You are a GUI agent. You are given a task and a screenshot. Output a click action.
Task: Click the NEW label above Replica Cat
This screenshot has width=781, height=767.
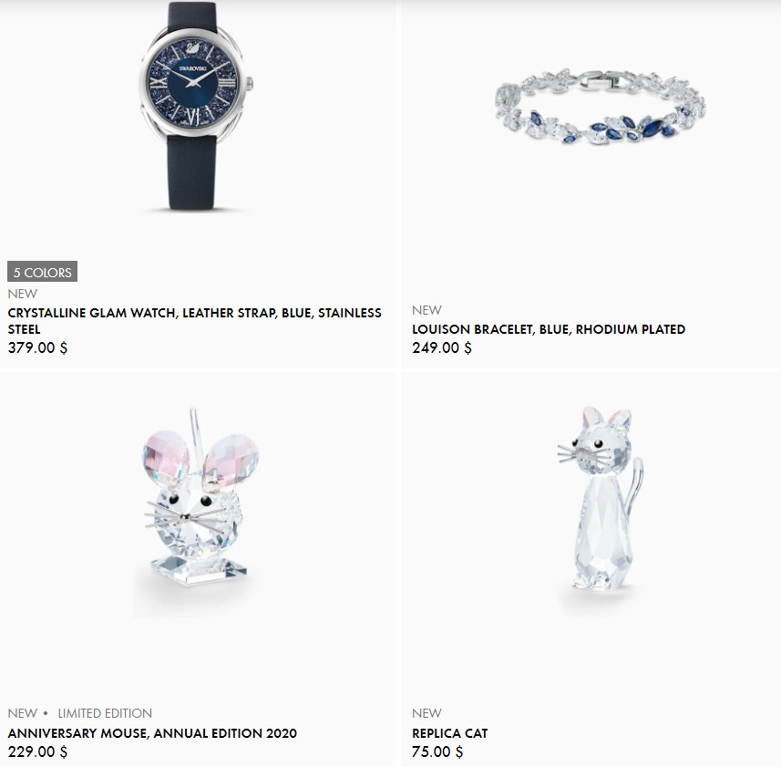click(426, 713)
